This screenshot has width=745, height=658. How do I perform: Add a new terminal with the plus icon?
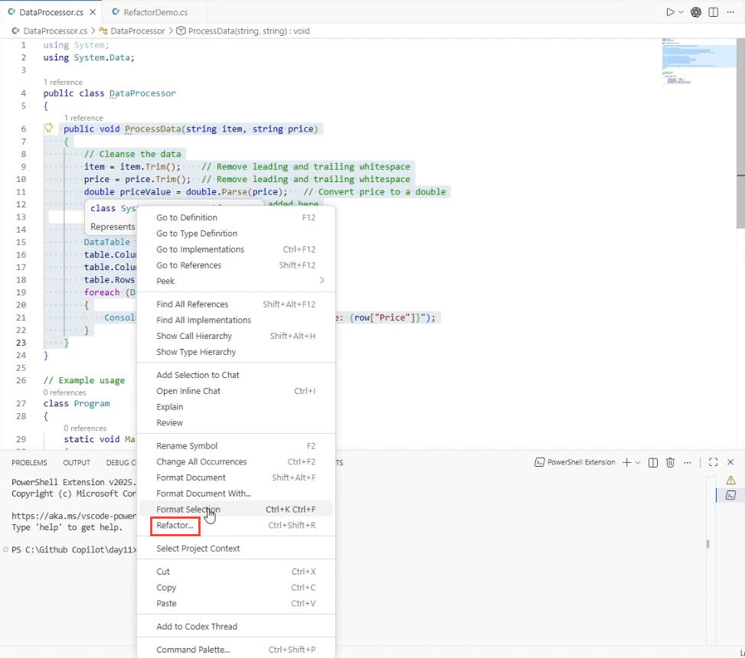(x=626, y=462)
